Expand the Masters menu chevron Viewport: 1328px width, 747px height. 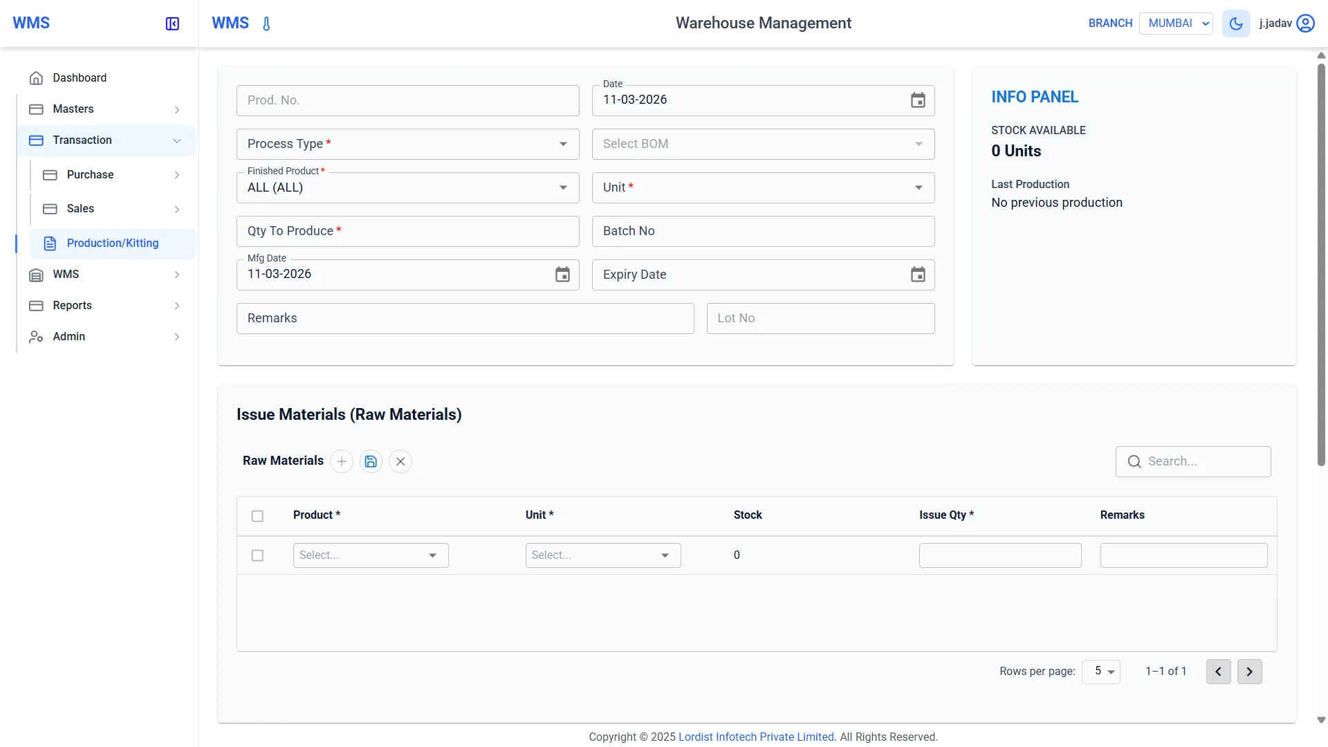tap(177, 110)
